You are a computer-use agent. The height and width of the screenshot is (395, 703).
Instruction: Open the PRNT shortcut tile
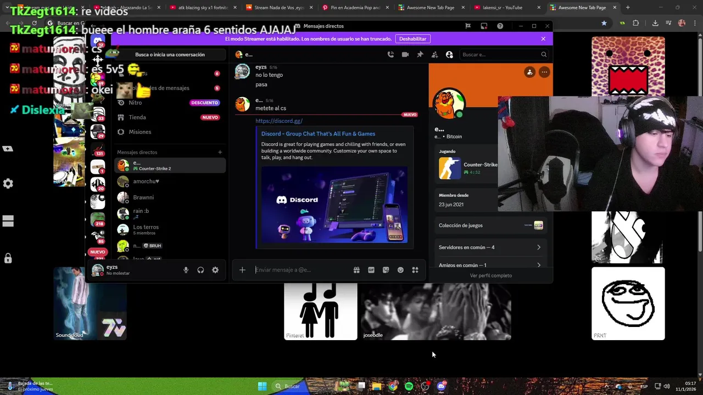tap(628, 303)
